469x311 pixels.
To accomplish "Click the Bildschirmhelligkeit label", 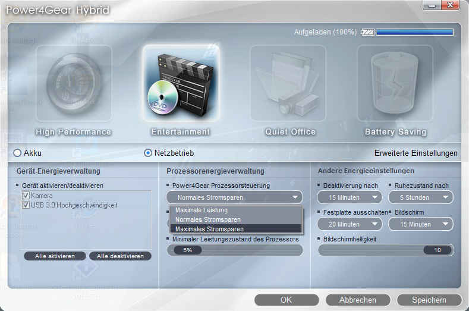I will click(350, 239).
